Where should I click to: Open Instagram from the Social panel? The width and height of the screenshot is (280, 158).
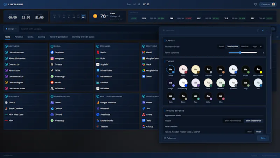pyautogui.click(x=57, y=59)
